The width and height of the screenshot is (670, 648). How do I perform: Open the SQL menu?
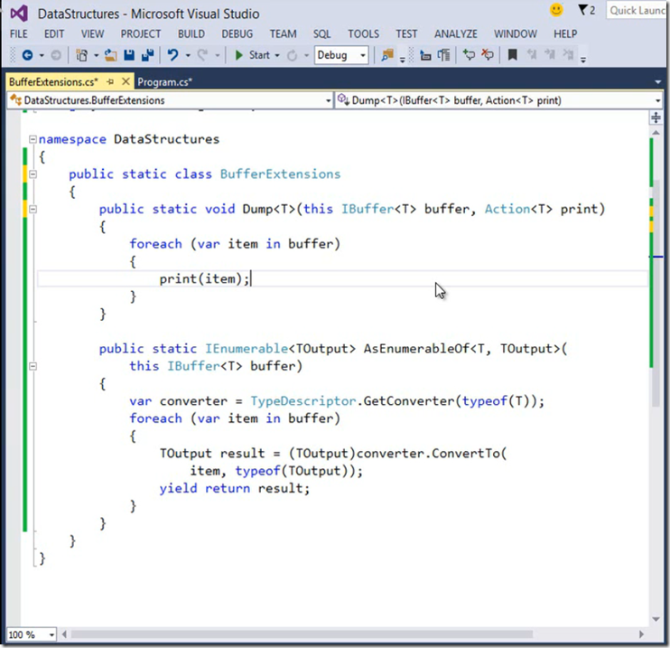tap(321, 33)
